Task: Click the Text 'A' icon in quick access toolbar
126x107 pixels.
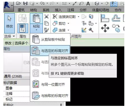Action: (x=88, y=4)
